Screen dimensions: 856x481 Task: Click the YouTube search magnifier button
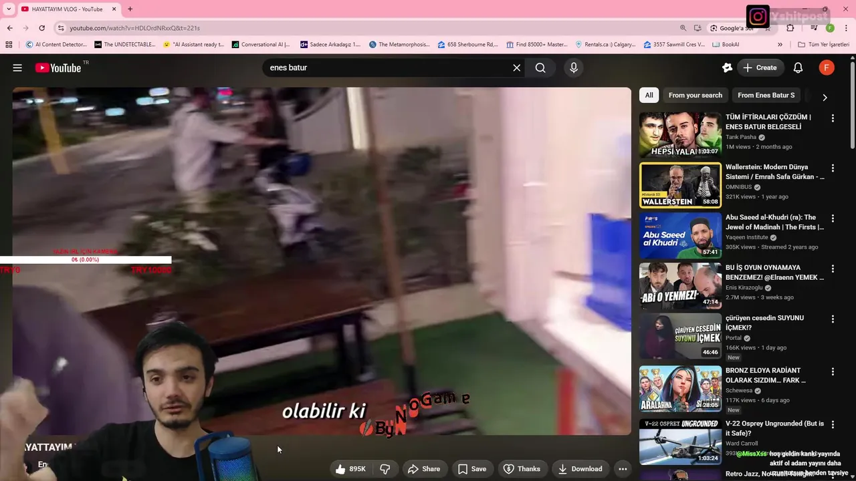coord(540,67)
